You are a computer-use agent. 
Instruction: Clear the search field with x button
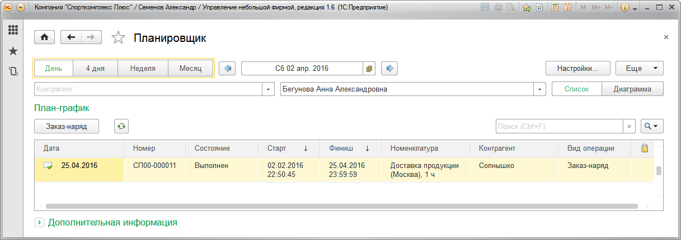tap(630, 126)
